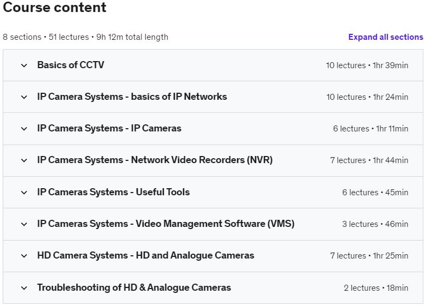Select the Basics of CCTV section title
425x306 pixels.
pos(70,65)
